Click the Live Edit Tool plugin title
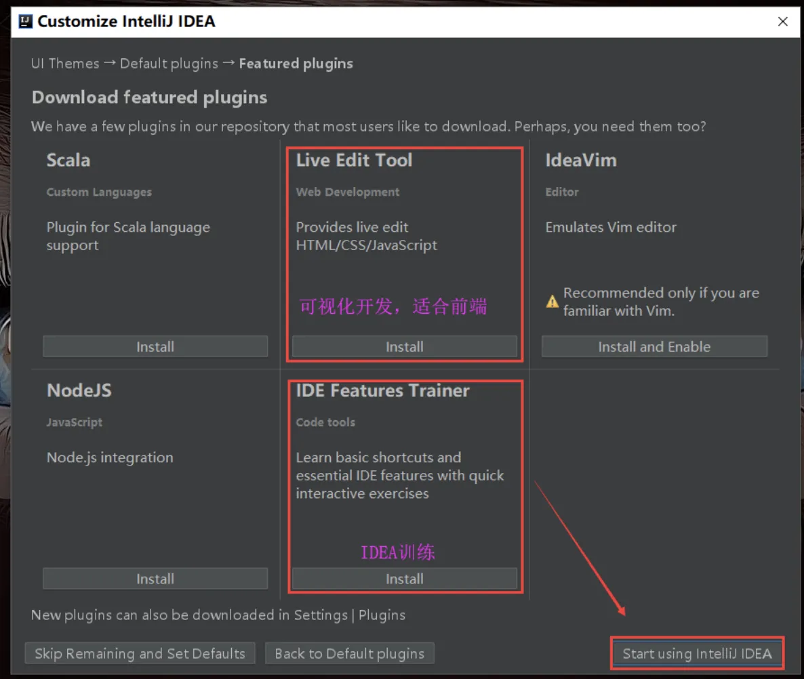This screenshot has height=679, width=804. coord(355,160)
